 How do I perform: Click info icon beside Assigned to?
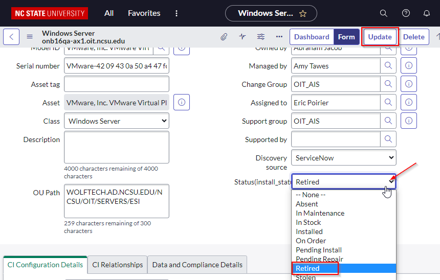[x=408, y=103]
